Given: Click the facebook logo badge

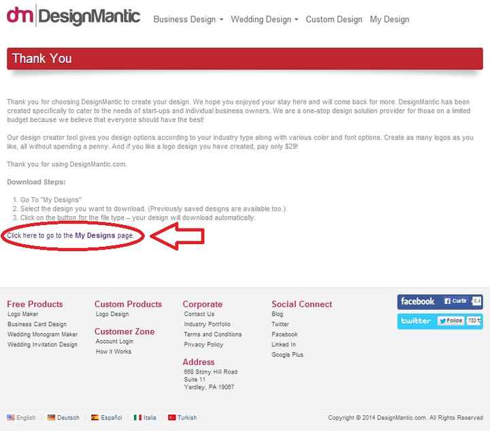Looking at the screenshot, I should 417,301.
